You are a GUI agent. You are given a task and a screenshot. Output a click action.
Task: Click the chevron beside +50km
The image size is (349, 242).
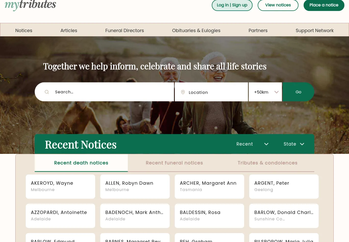(277, 92)
